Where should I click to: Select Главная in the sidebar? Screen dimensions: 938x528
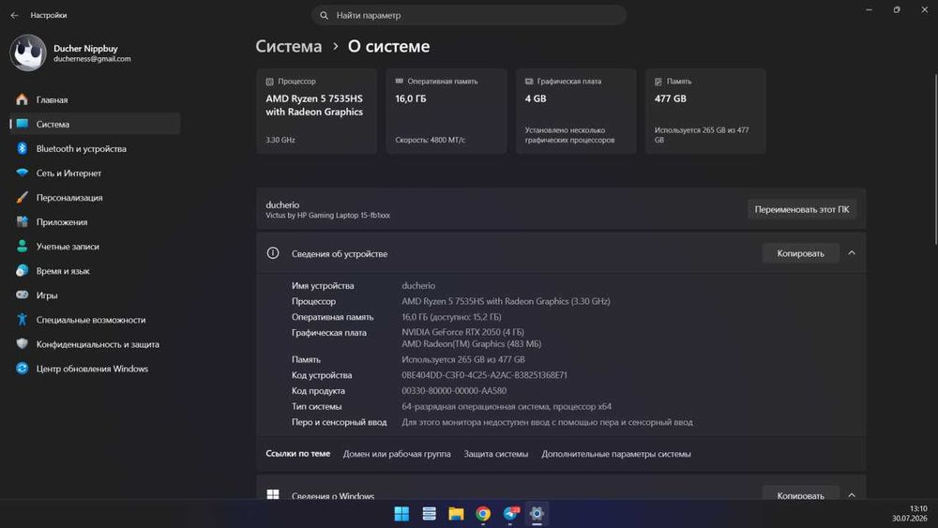[95, 99]
